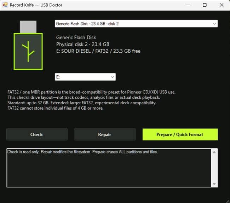The image size is (230, 203).
Task: Click the drive letter dropdown arrow
Action: pos(113,77)
